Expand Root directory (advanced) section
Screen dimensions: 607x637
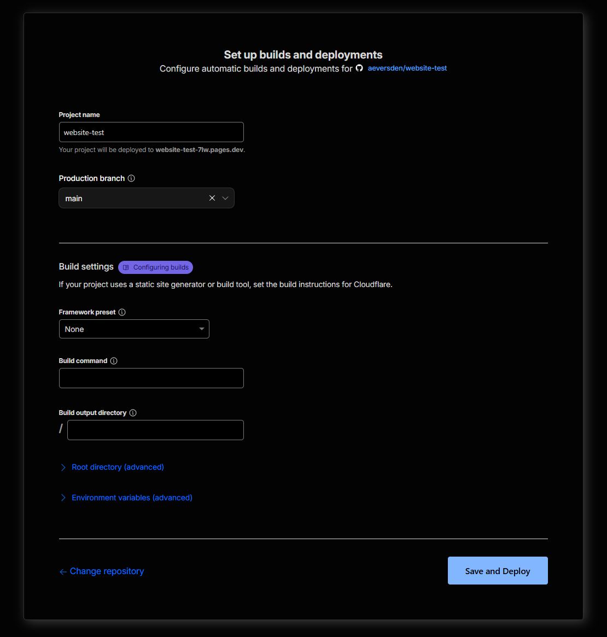coord(118,467)
